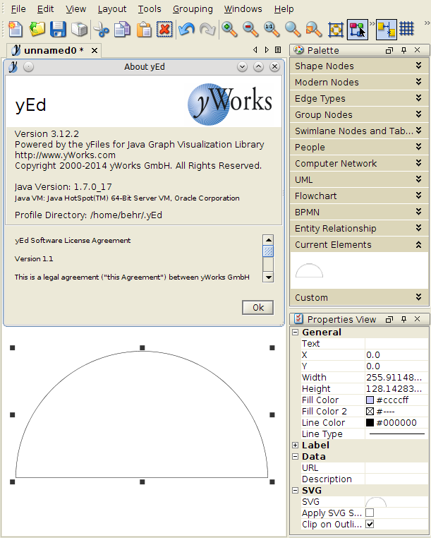
Task: Paste from clipboard with the paste icon
Action: click(x=144, y=29)
